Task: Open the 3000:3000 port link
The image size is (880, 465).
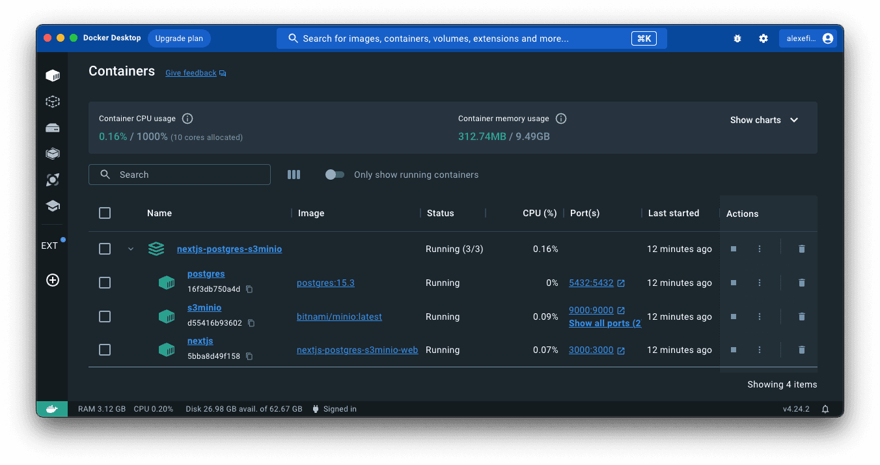Action: coord(591,350)
